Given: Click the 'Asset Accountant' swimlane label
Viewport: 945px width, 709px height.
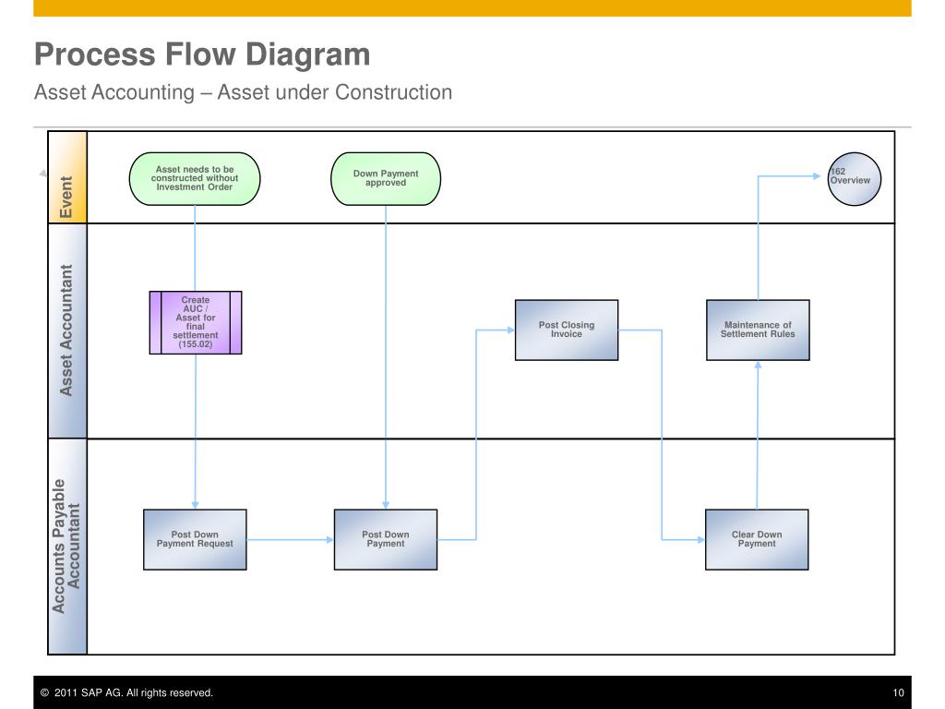Looking at the screenshot, I should click(x=66, y=330).
